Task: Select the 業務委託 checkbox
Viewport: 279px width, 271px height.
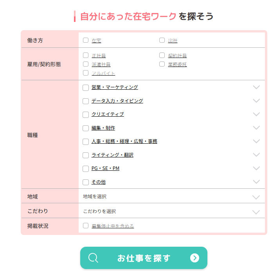Action: point(162,64)
